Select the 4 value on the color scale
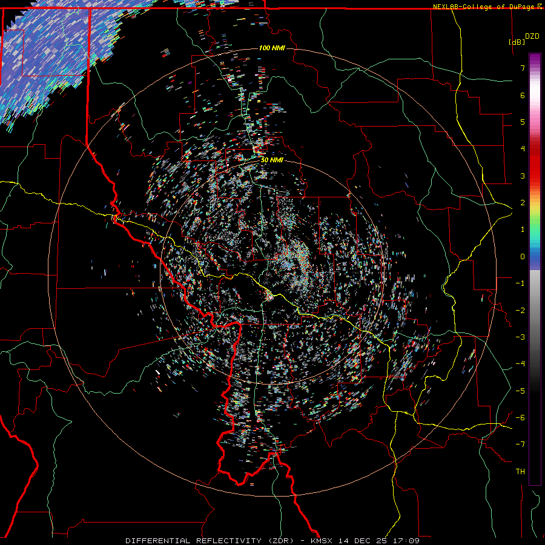 tap(523, 149)
